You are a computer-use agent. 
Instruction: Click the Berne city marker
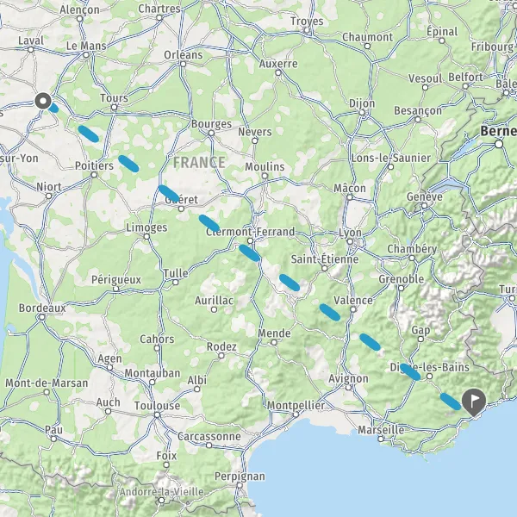tap(499, 144)
